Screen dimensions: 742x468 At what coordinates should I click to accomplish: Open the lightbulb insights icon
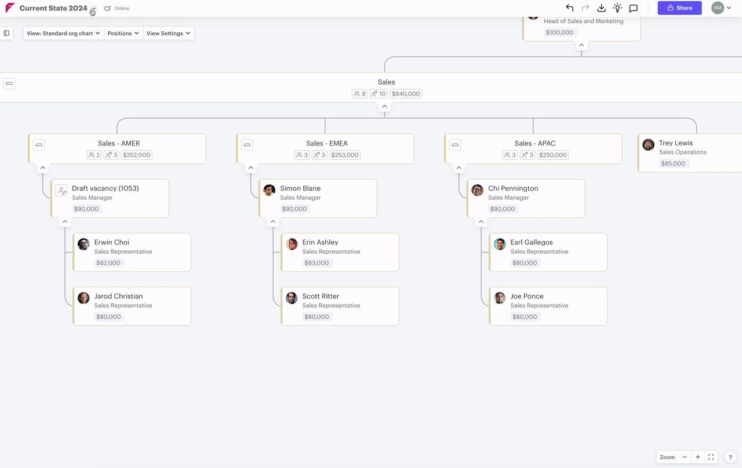[617, 8]
